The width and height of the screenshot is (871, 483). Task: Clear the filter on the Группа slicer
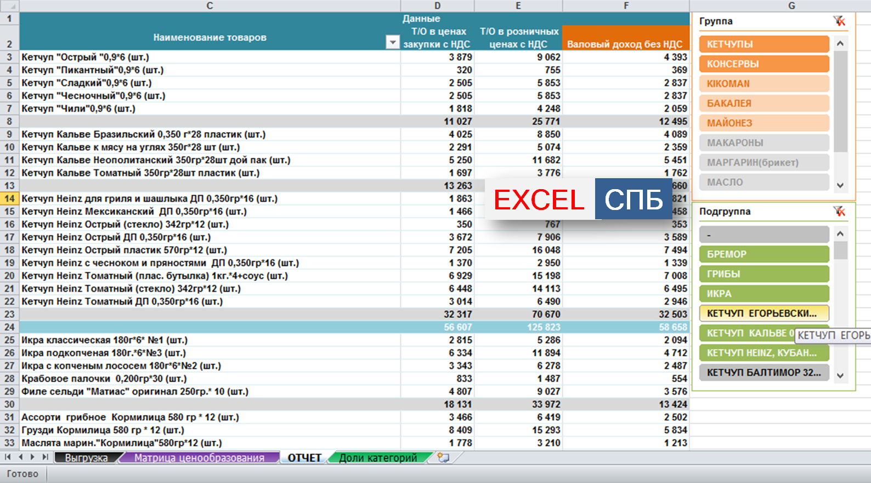839,21
